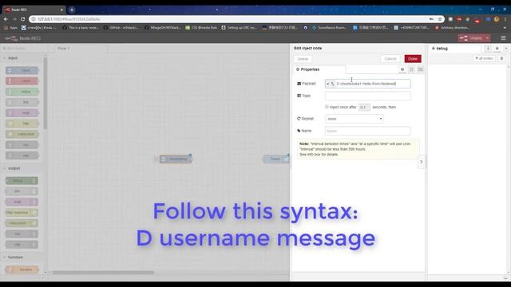The image size is (511, 287).
Task: Click the Name input field
Action: tap(367, 131)
